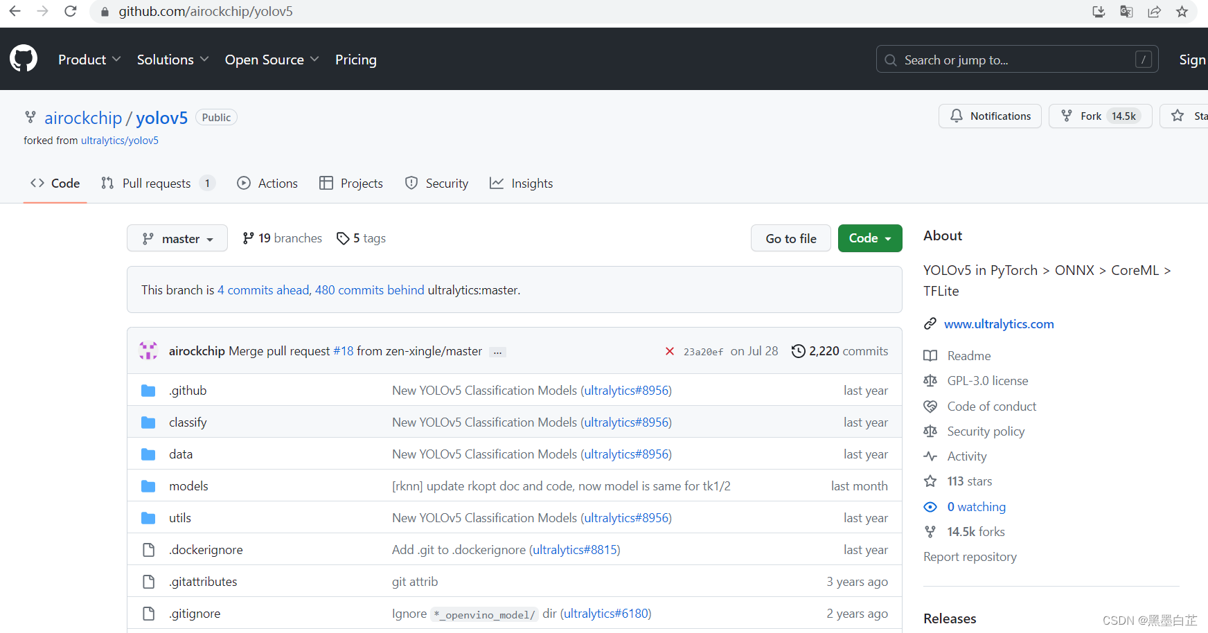Screen dimensions: 1208x633
Task: Switch to the Code tab
Action: [x=55, y=183]
